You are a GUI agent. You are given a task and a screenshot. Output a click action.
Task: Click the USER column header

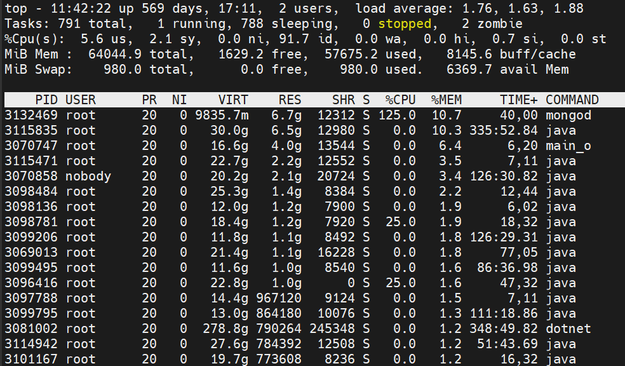coord(81,100)
